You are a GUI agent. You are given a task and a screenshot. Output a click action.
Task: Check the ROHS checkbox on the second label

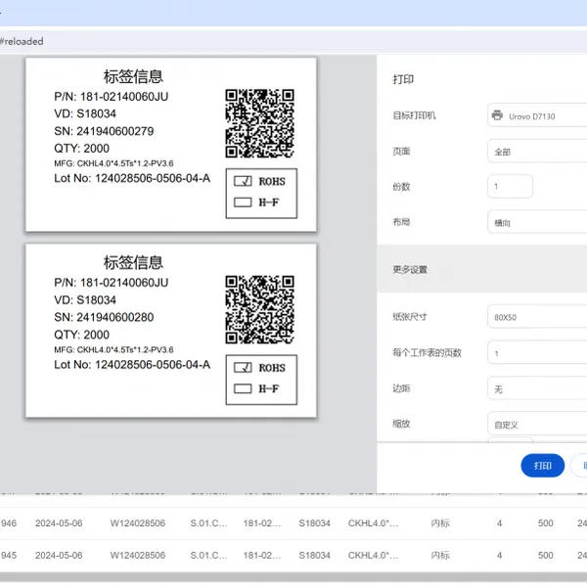pos(243,368)
